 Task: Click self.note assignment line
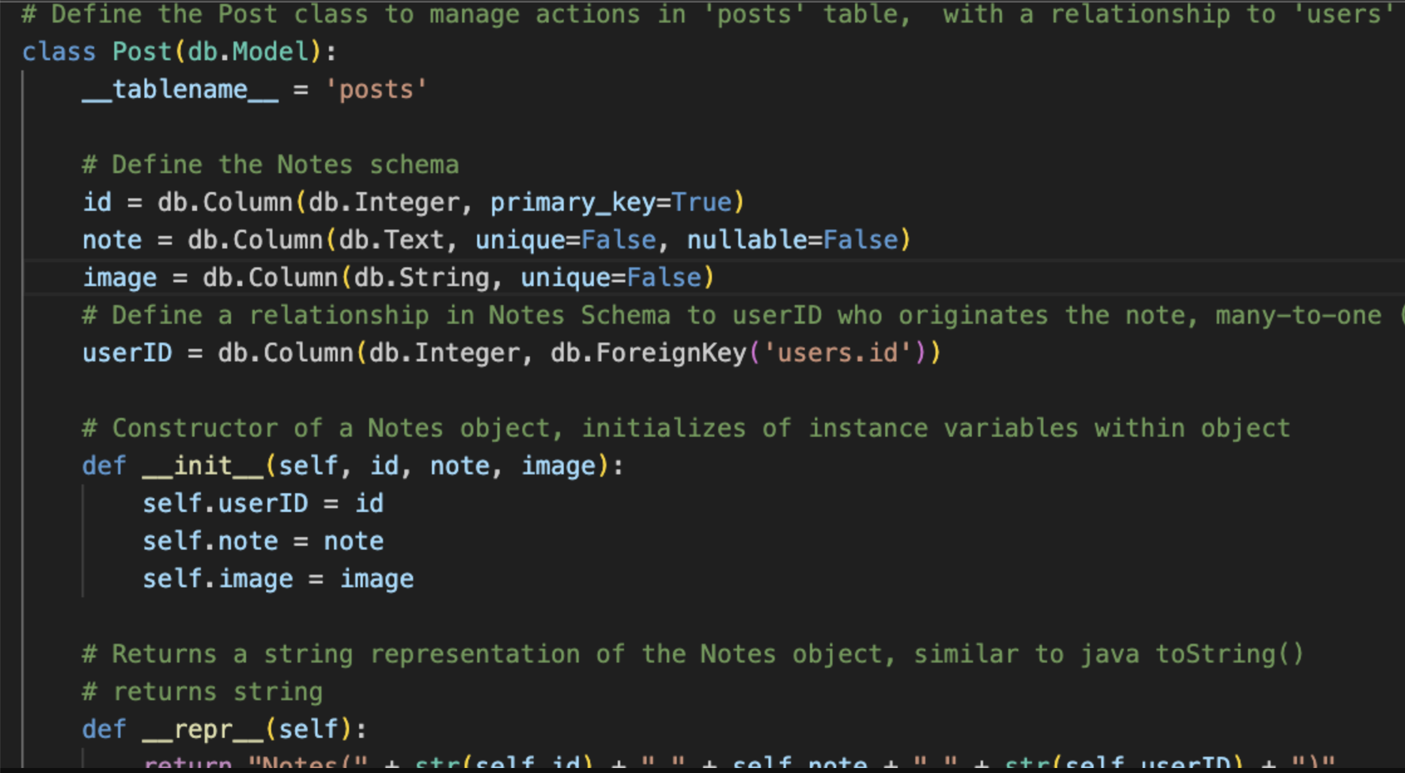[x=210, y=541]
